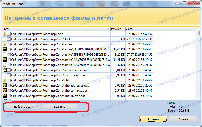Check the box for the Roaming\Zona folder

9,34
